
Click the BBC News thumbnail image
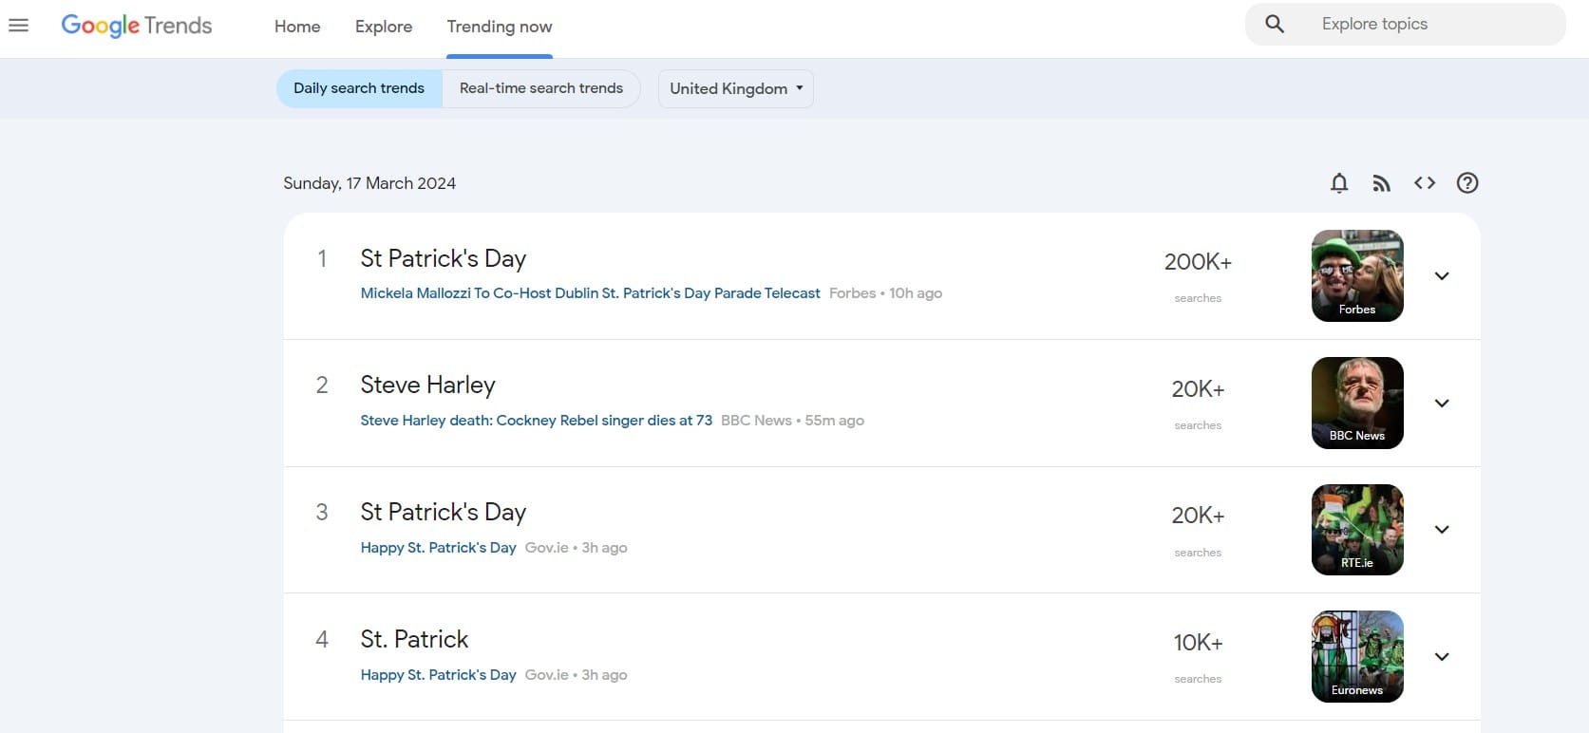[x=1357, y=403]
